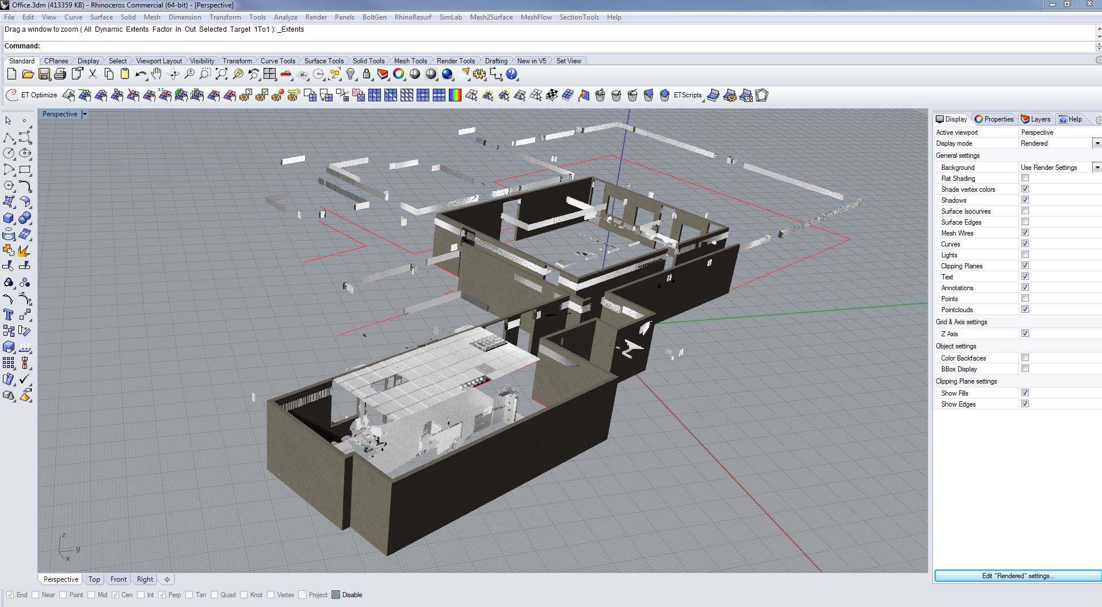
Task: Select the Circle tool in left toolbar
Action: coord(9,153)
